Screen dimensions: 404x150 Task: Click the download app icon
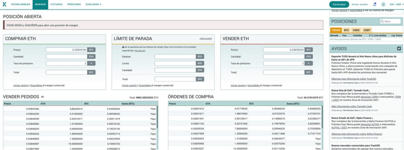(x=383, y=4)
